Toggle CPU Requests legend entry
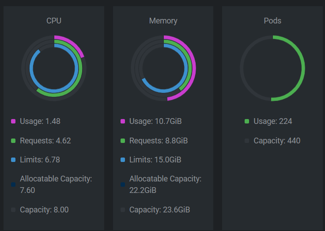Screen dimensions: 325x231 coord(41,141)
